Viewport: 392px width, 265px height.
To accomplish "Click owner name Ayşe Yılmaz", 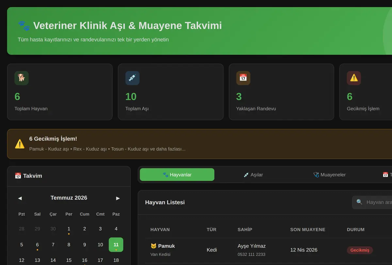I will 252,246.
